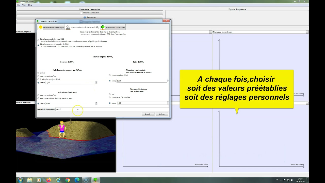Click 'Nouvelle simulation' in the command panel

90,13
